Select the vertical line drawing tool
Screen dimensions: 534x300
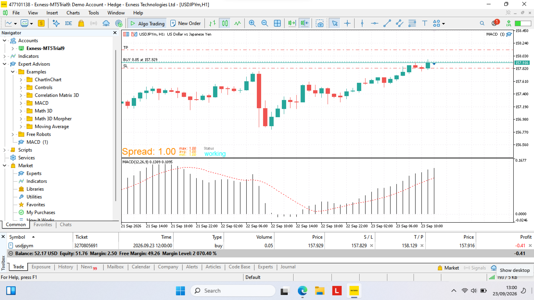pyautogui.click(x=362, y=23)
